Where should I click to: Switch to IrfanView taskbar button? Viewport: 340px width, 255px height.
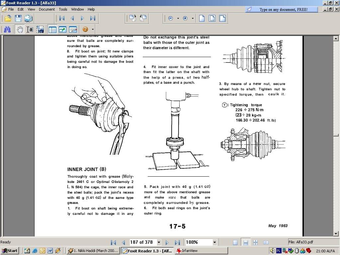coord(201,251)
